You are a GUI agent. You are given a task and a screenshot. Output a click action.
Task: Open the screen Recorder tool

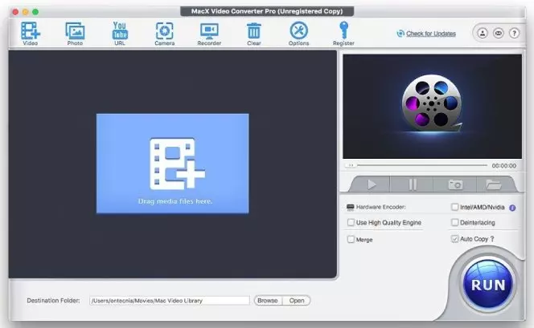[209, 33]
